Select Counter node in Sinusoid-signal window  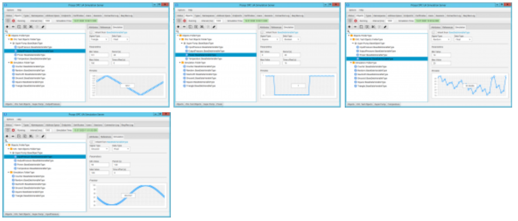[x=28, y=176]
